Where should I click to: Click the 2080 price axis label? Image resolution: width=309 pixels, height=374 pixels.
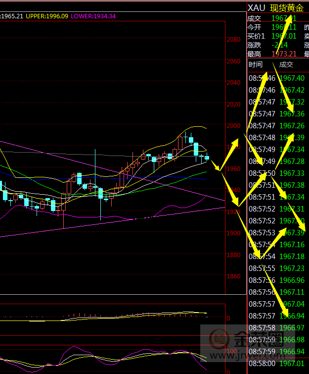click(x=233, y=40)
